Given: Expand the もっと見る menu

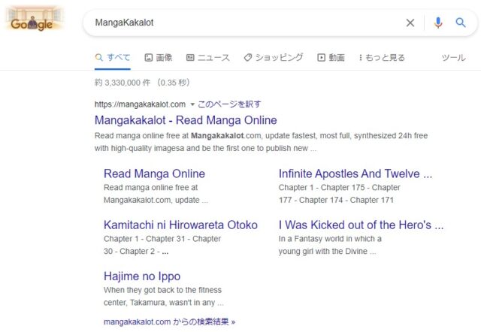Looking at the screenshot, I should (382, 58).
